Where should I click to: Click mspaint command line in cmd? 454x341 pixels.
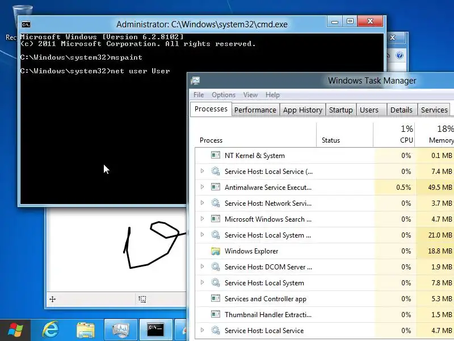click(x=81, y=57)
